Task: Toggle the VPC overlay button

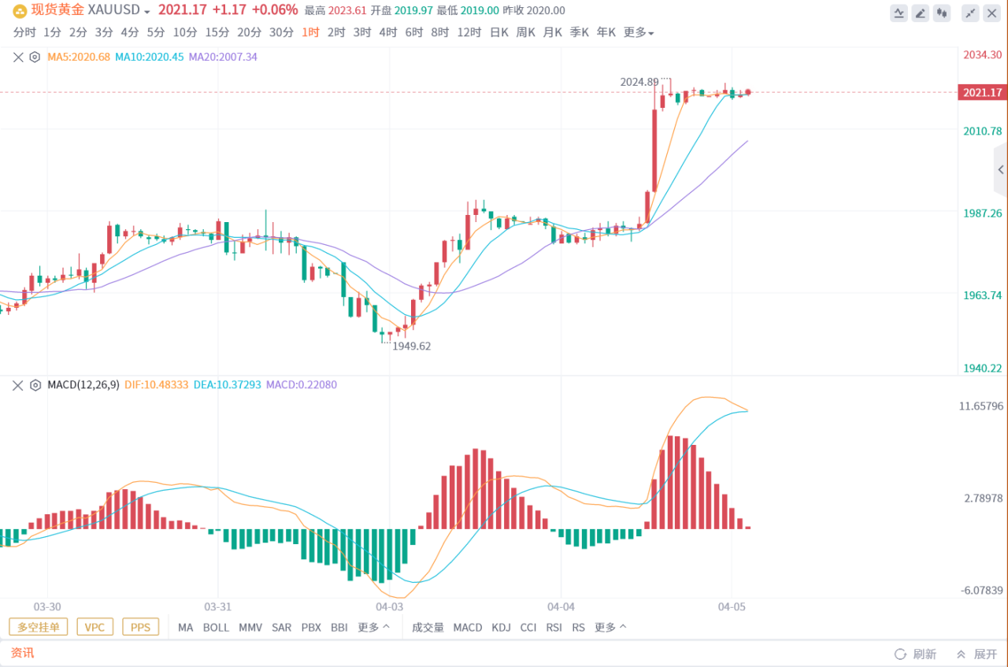Action: pos(94,627)
